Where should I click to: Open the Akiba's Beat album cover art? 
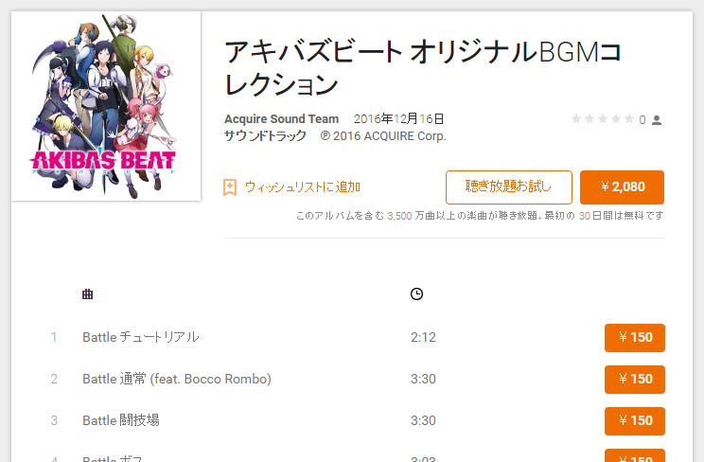[x=106, y=106]
